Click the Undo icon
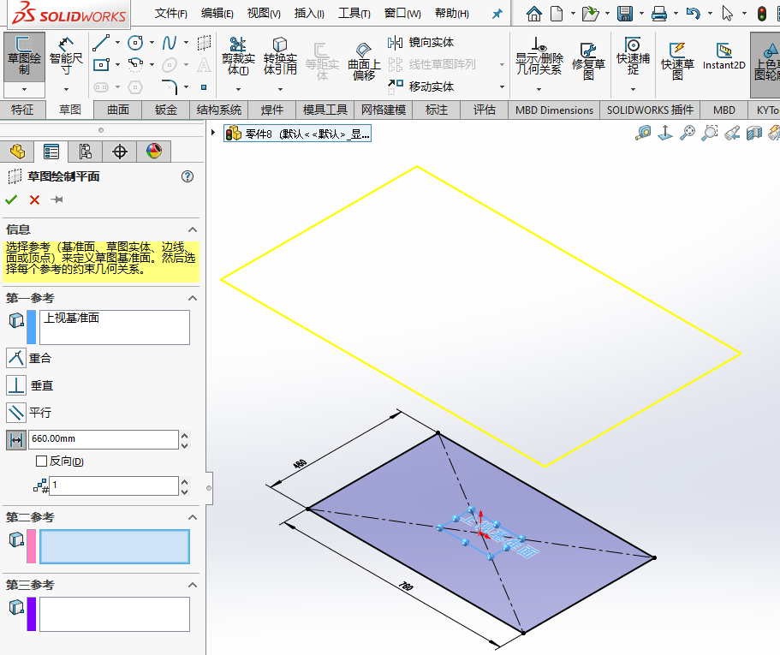 [x=693, y=14]
